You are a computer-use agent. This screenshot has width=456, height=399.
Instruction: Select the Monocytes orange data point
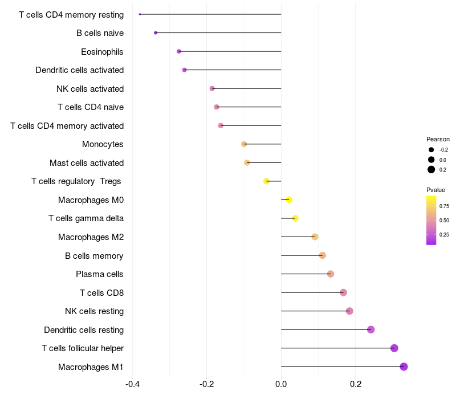244,144
